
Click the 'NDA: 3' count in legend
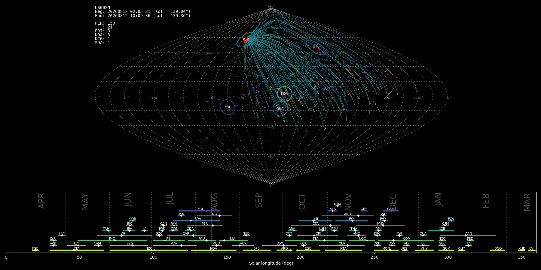(x=102, y=35)
